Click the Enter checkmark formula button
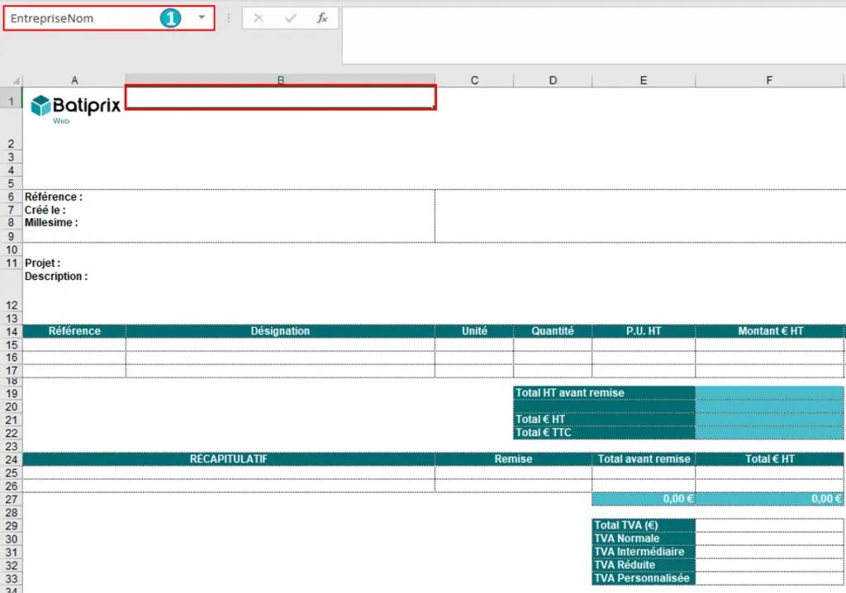 [x=290, y=18]
